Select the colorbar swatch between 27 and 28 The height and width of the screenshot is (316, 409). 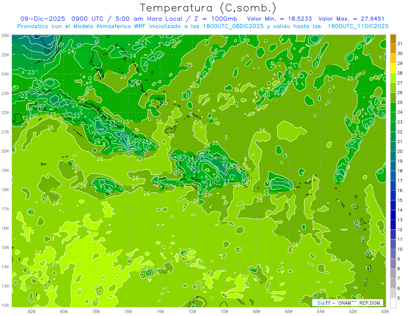(x=393, y=78)
